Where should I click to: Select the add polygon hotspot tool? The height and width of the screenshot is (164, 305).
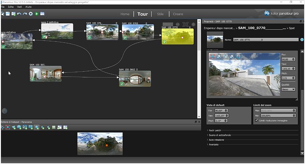tap(13, 127)
